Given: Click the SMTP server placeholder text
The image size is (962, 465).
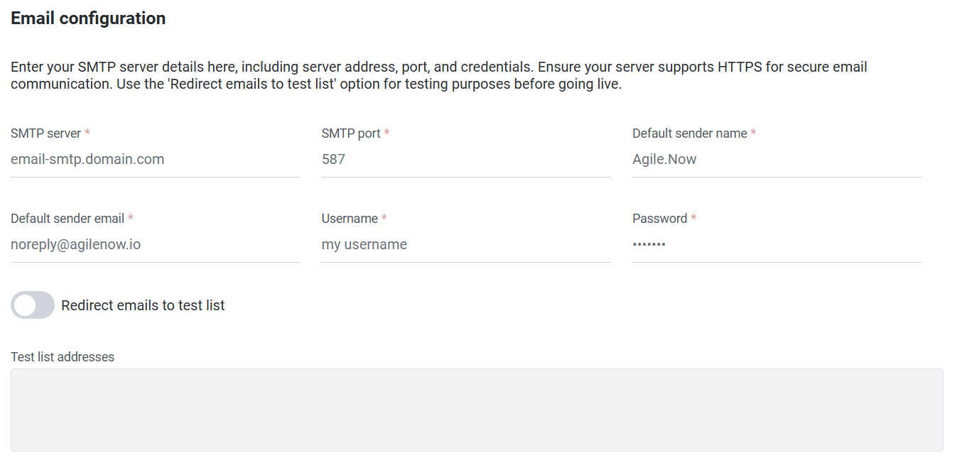Looking at the screenshot, I should 87,159.
